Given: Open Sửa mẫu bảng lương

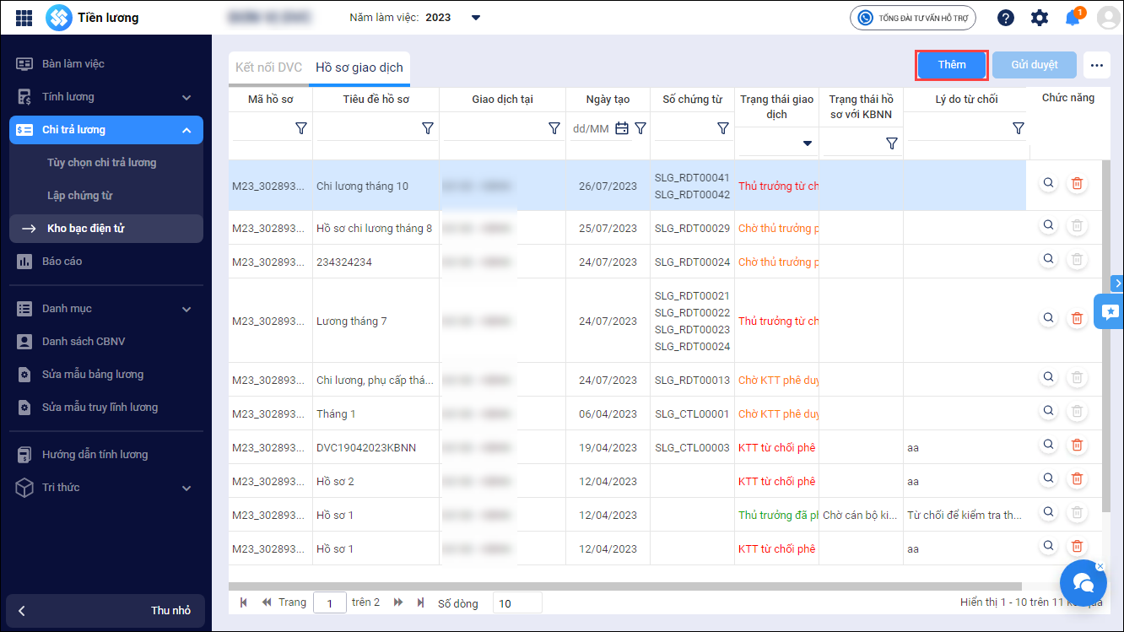Looking at the screenshot, I should tap(105, 375).
